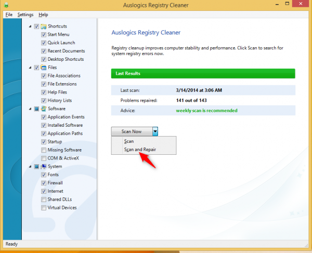Uncheck the File Extensions checkbox

[44, 84]
